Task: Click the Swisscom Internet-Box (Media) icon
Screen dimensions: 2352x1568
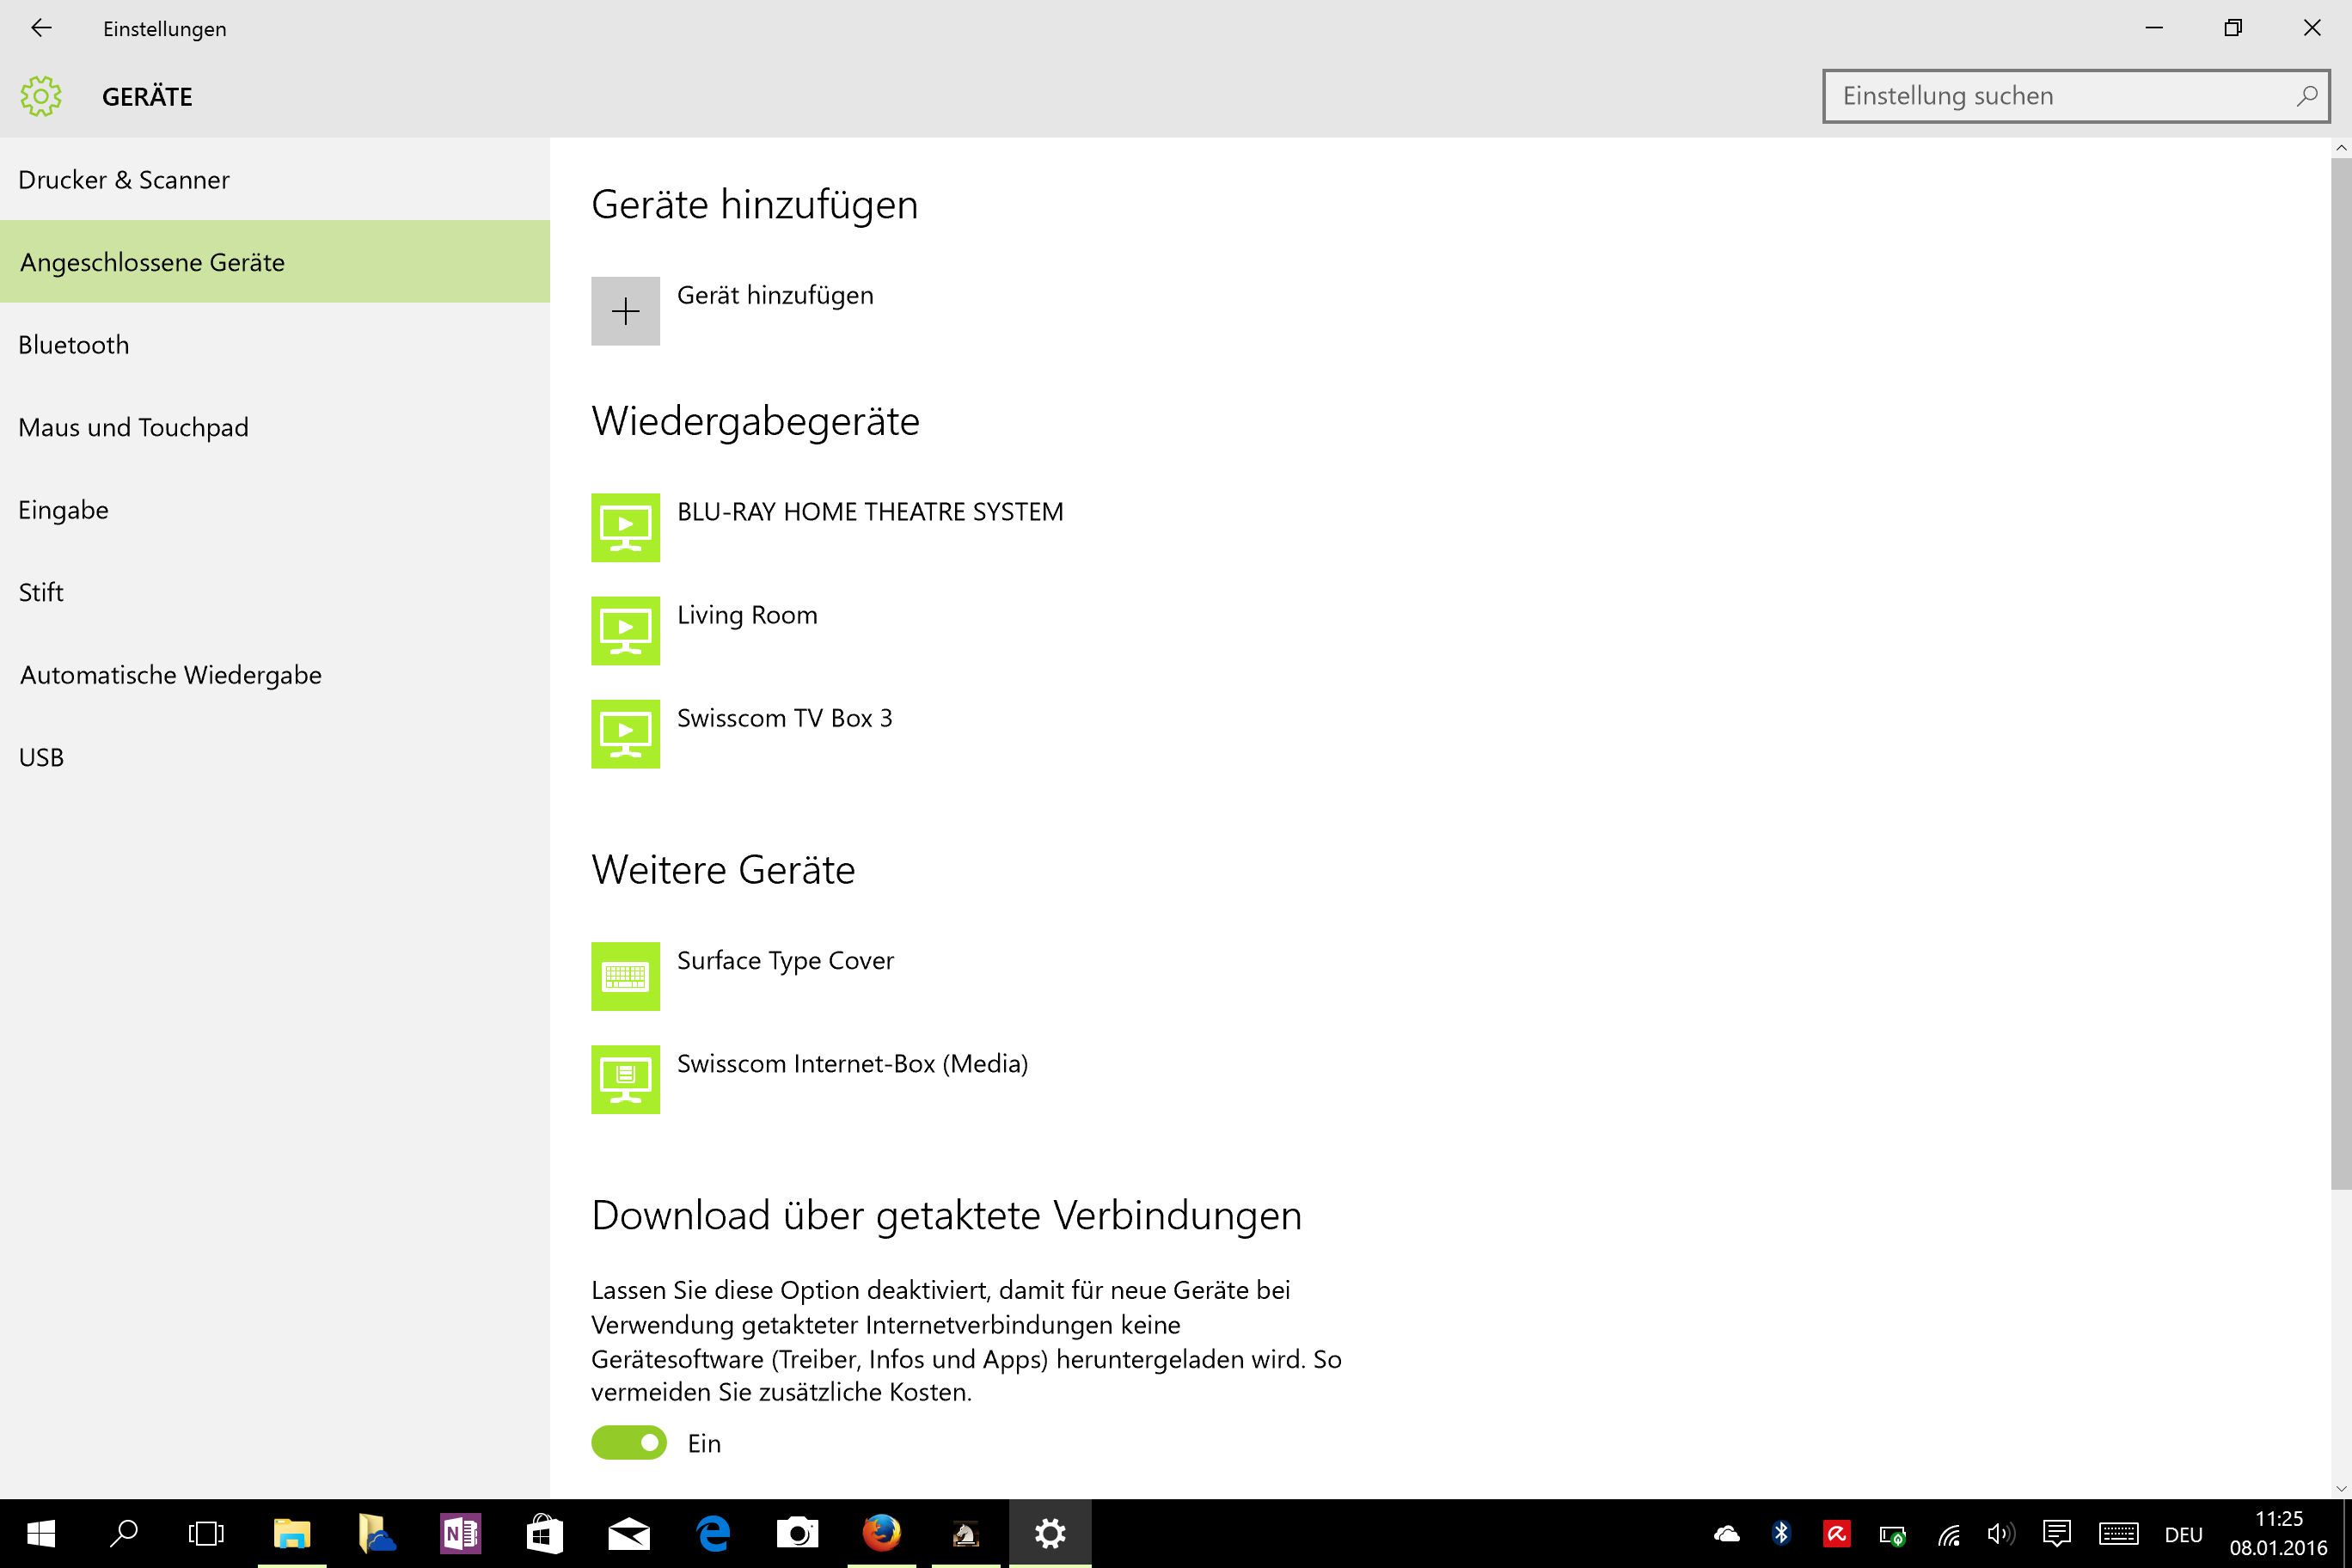Action: [625, 1079]
